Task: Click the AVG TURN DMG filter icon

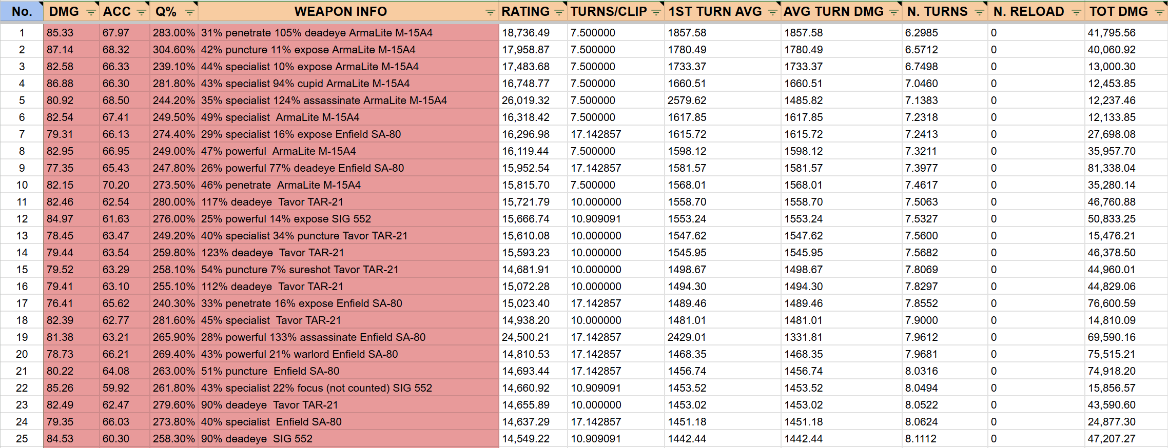Action: point(893,12)
